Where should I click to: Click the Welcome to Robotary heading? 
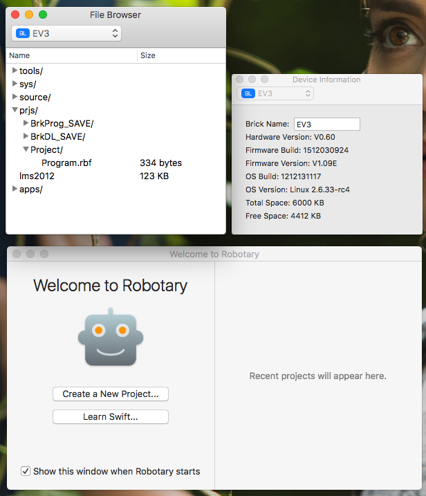[111, 286]
